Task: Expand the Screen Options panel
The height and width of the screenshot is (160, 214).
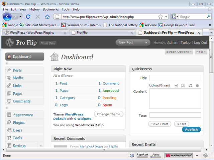Action: point(179,52)
